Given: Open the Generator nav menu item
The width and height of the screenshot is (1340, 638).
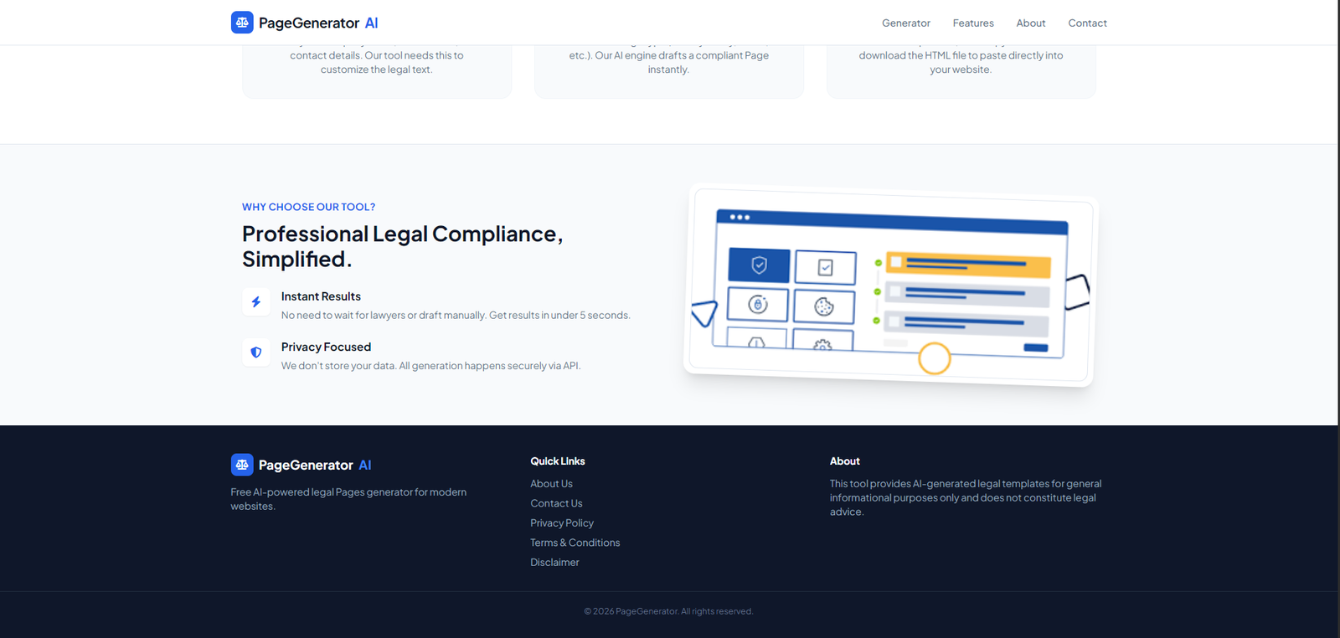Looking at the screenshot, I should (x=905, y=23).
